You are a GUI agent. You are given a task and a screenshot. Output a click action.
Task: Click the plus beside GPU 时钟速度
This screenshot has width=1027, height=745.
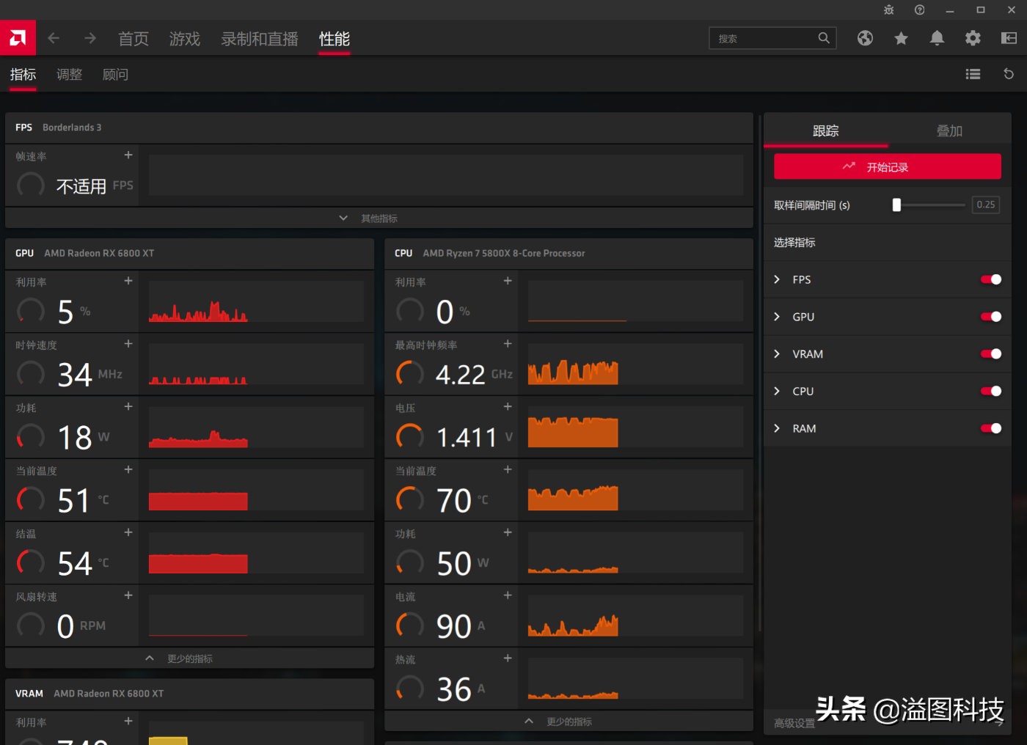tap(128, 344)
